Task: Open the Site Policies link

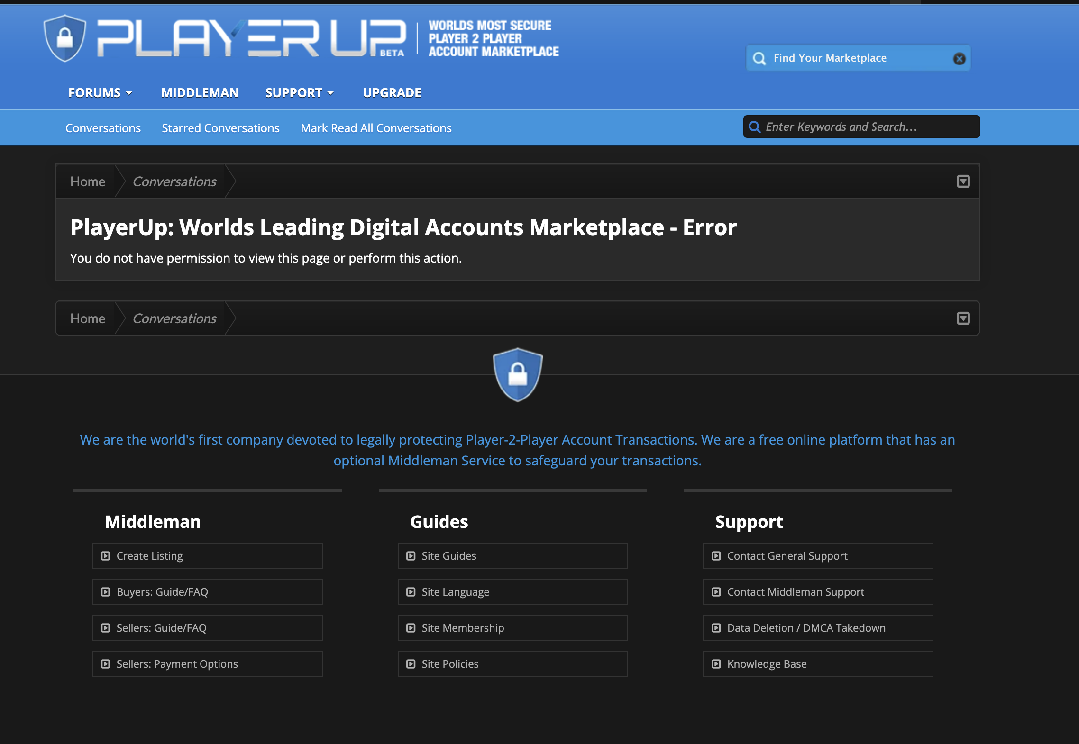Action: (x=513, y=664)
